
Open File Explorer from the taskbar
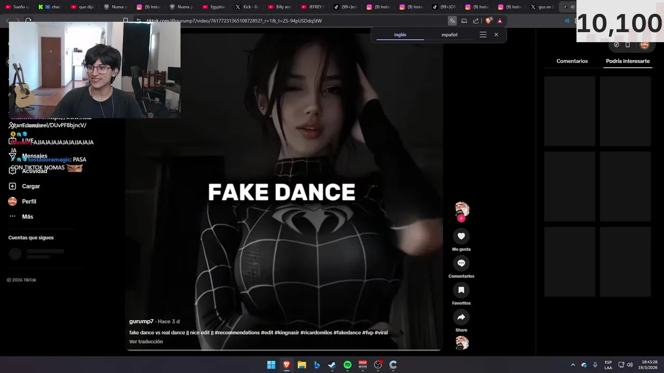point(302,365)
